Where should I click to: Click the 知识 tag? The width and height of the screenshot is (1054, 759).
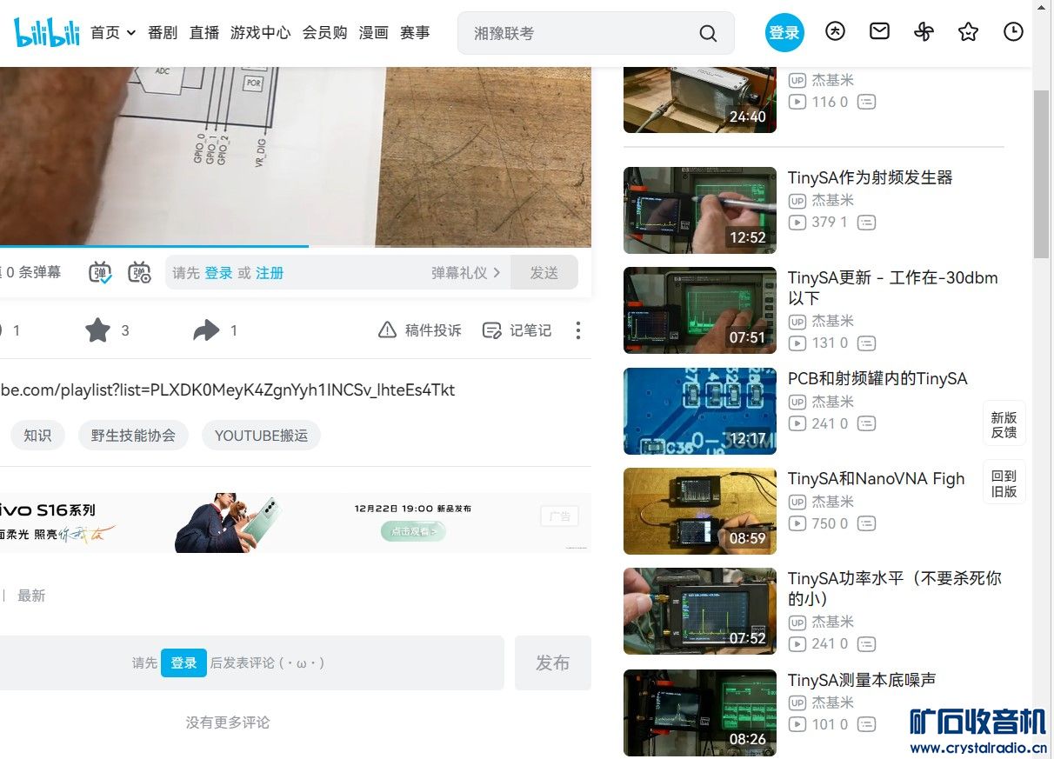point(37,436)
